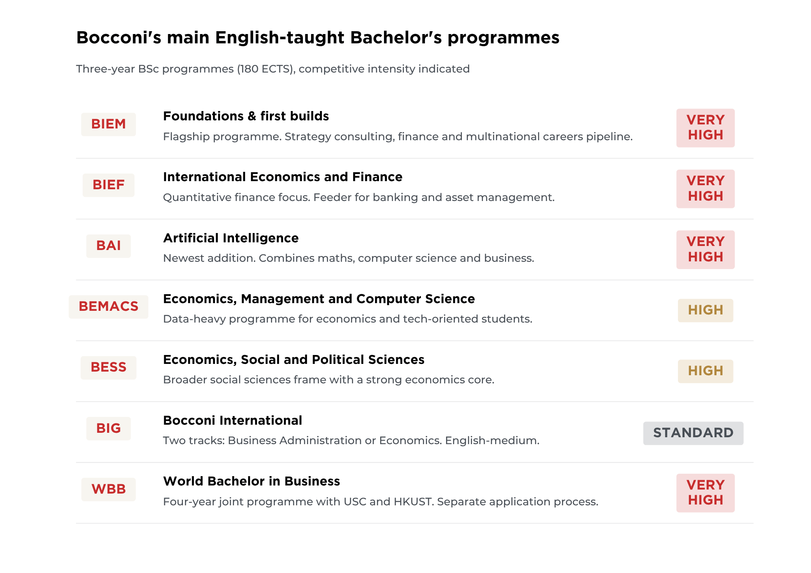Click the BIG programme tag
Viewport: 811px width, 573px height.
pos(108,428)
